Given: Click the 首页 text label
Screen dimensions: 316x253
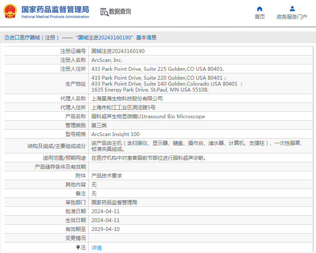Looking at the screenshot, I should point(260,17).
